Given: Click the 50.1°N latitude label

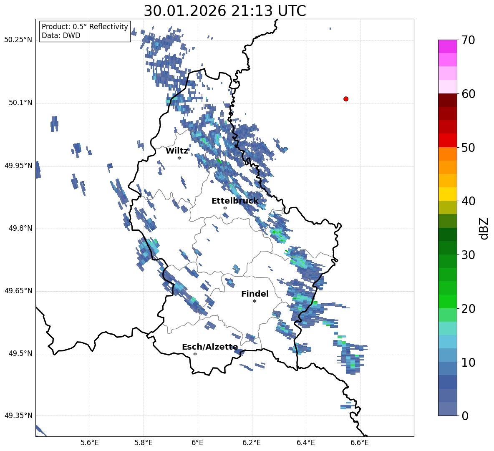Looking at the screenshot, I should pos(20,103).
